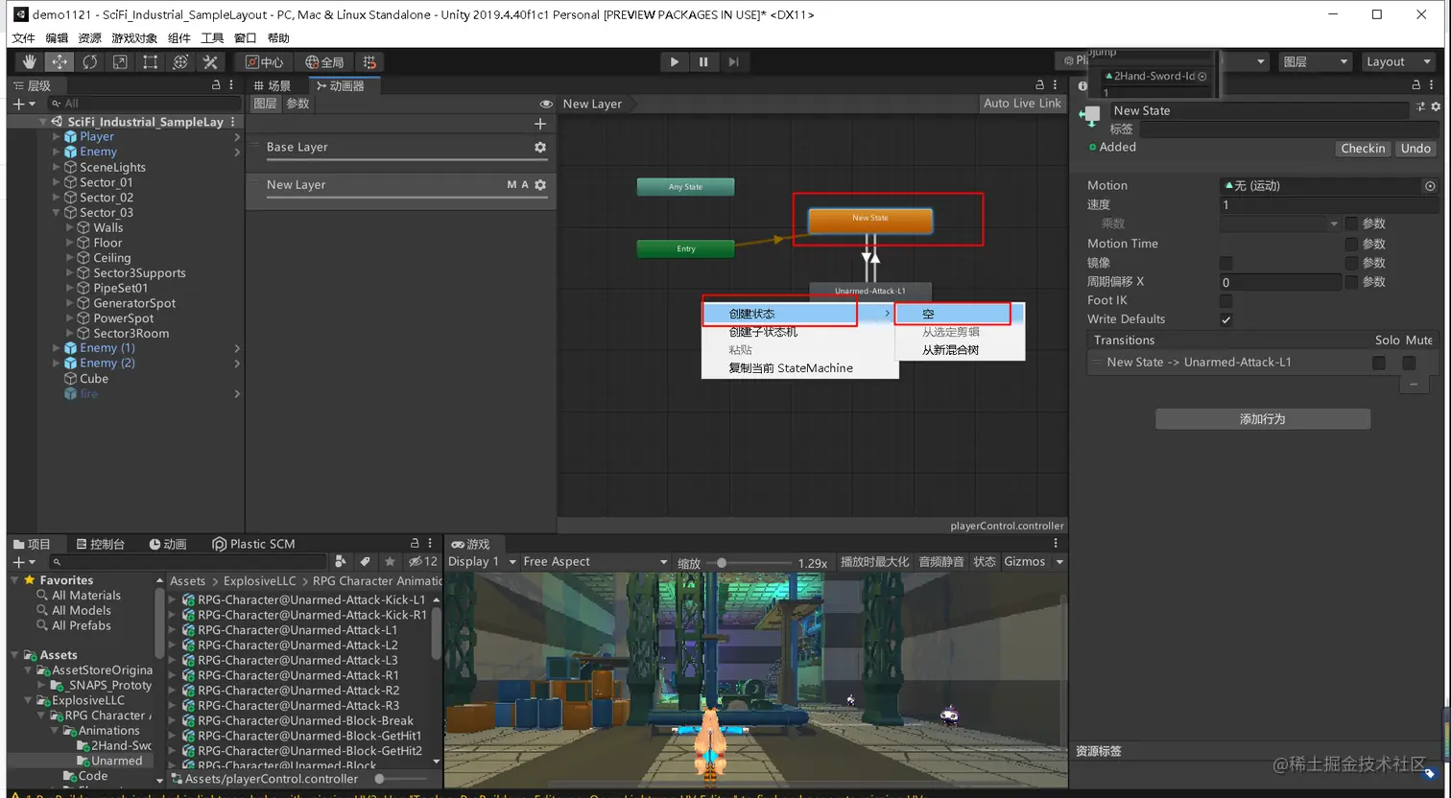Switch to Animator 参数 parameters tab
1451x798 pixels.
[297, 104]
